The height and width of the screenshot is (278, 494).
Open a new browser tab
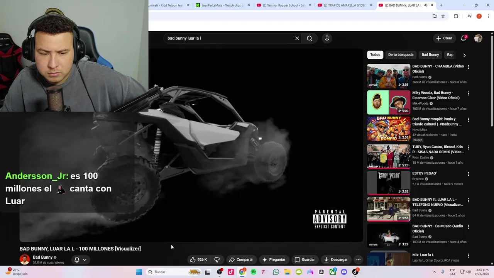coord(441,5)
